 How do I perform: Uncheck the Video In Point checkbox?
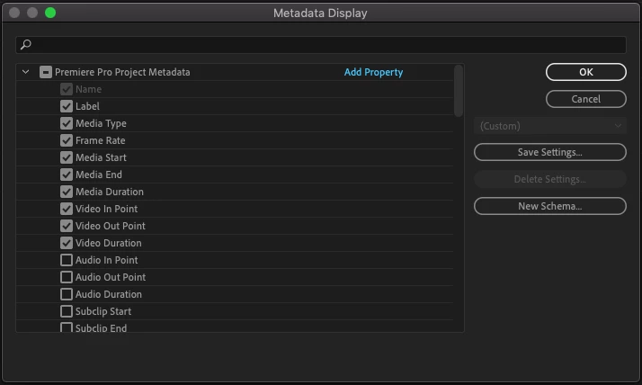(x=67, y=209)
